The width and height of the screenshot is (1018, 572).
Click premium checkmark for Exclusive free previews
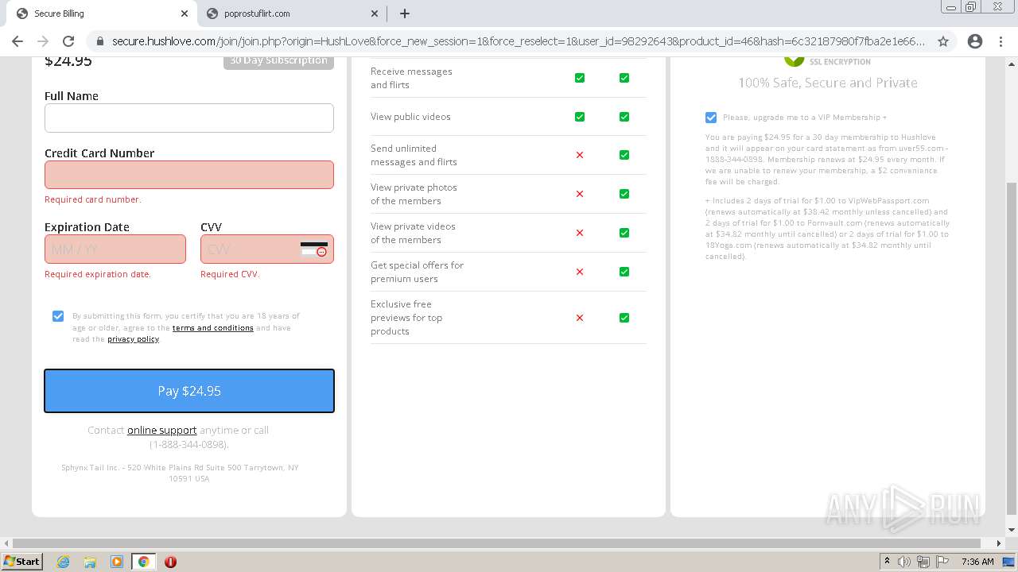pyautogui.click(x=624, y=318)
